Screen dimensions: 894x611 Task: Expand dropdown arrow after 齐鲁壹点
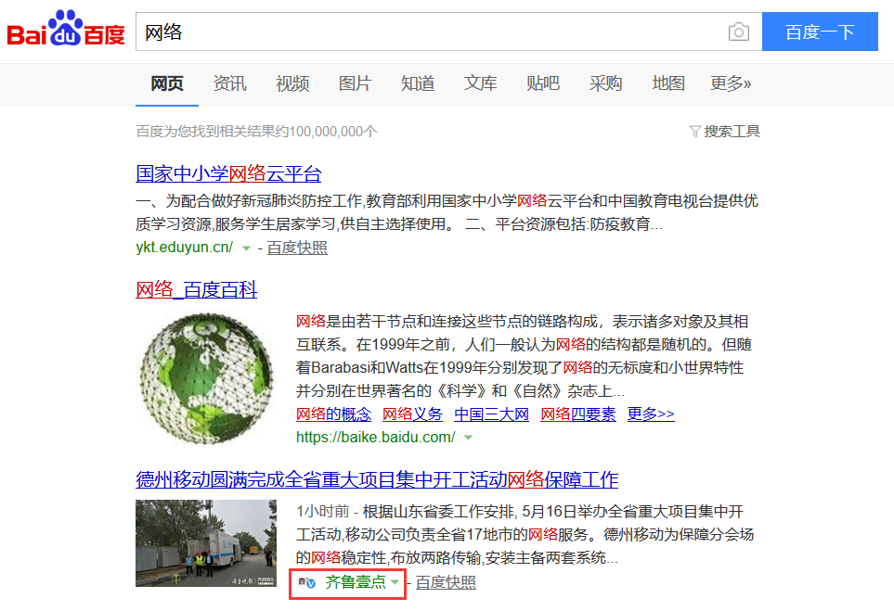pos(395,582)
